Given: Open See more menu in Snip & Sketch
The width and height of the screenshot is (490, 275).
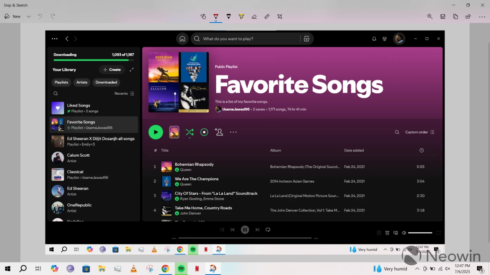Looking at the screenshot, I should point(482,16).
